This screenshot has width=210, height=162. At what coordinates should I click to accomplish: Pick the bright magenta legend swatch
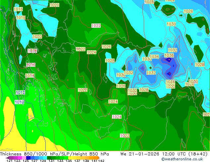click(20, 158)
